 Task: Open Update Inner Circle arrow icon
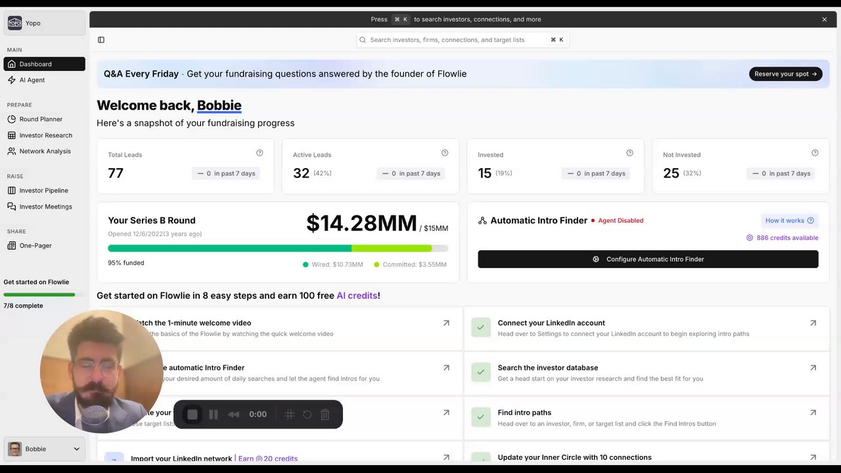tap(813, 457)
